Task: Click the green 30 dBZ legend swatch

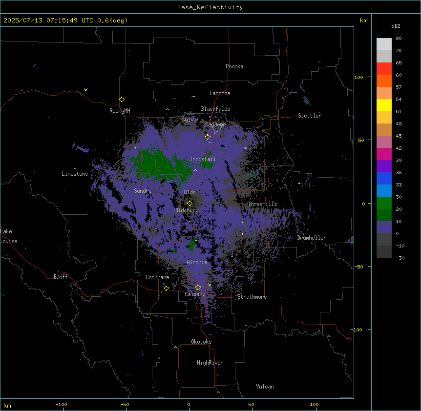Action: tap(384, 203)
